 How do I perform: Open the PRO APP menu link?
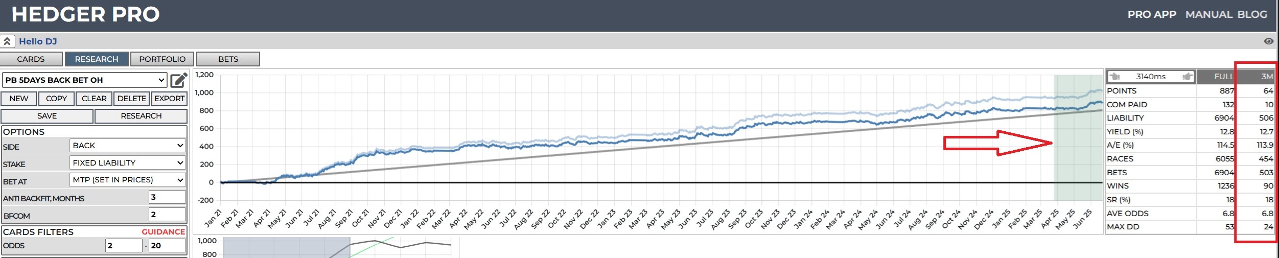coord(1152,14)
